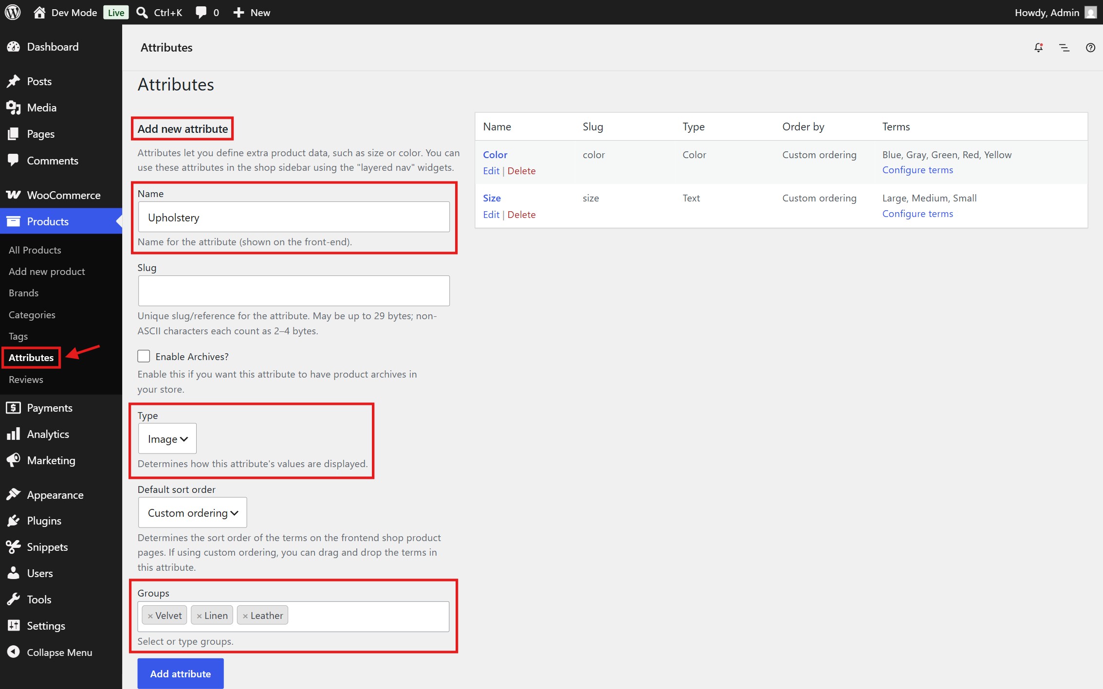Image resolution: width=1103 pixels, height=689 pixels.
Task: Click the Snippets scissors icon
Action: 14,547
